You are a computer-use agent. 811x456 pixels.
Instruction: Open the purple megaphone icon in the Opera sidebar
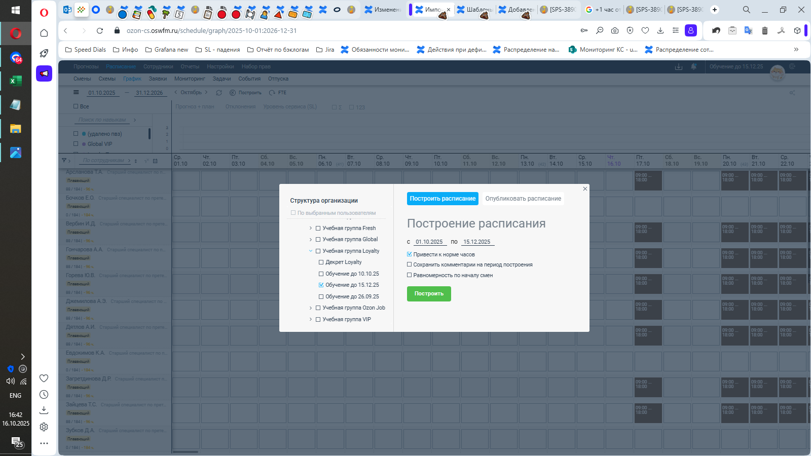pyautogui.click(x=44, y=73)
